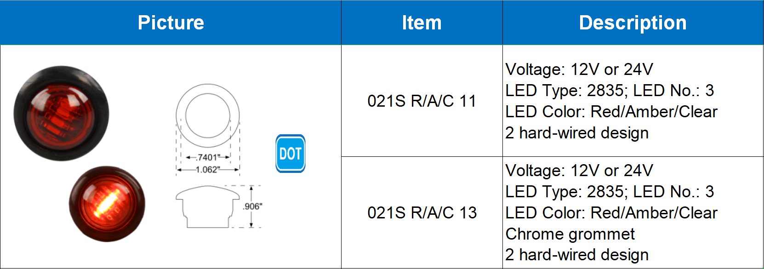
Task: Select the 021S R/A/C 11 item cell
Action: [x=422, y=101]
